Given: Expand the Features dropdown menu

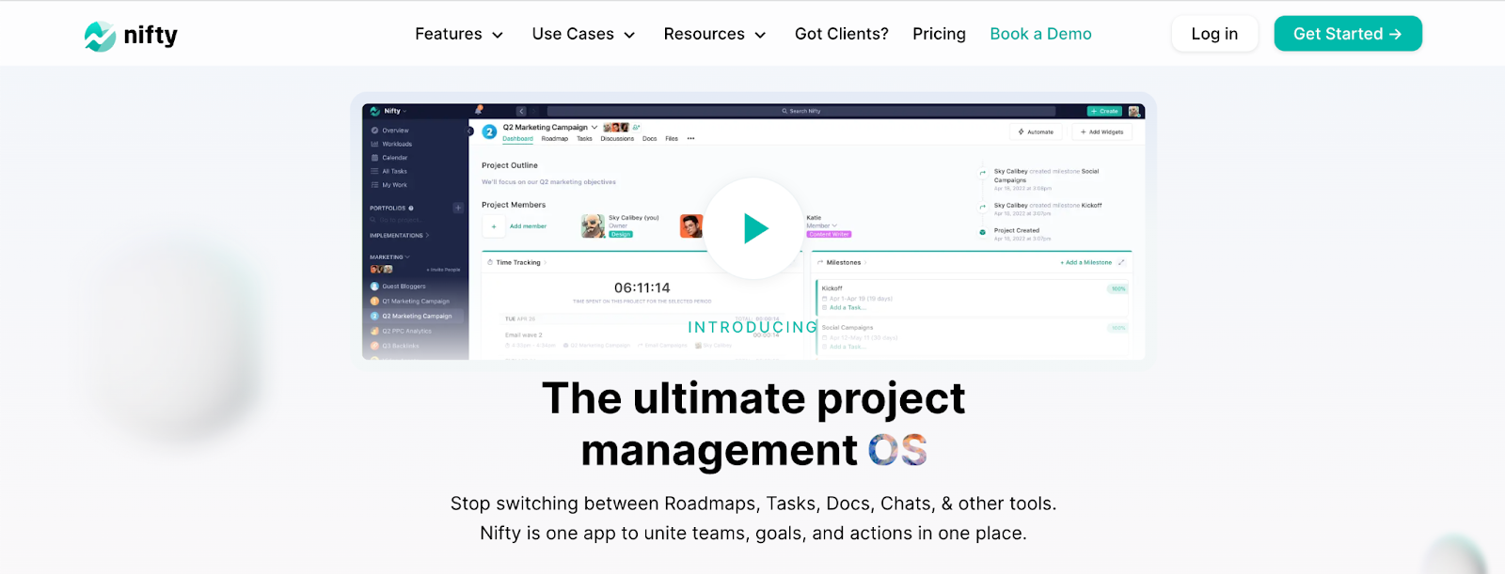Looking at the screenshot, I should pos(459,34).
